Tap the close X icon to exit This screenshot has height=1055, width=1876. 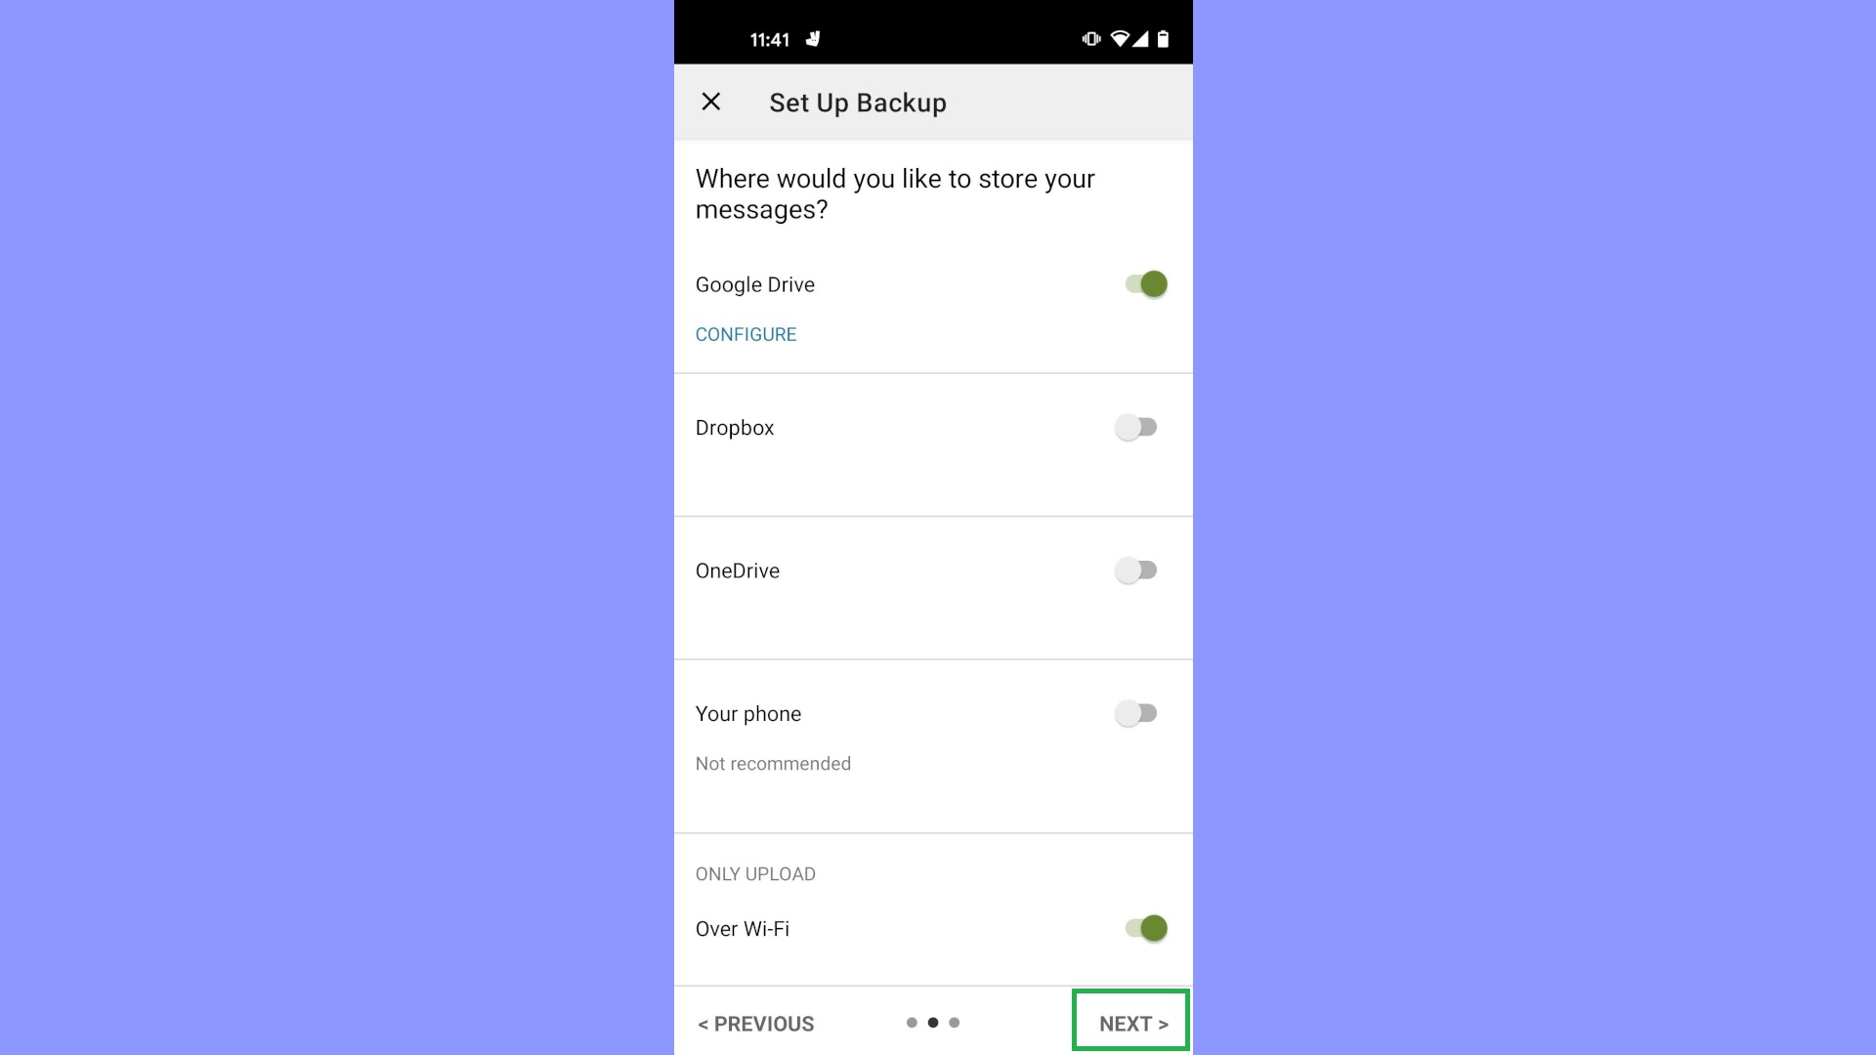tap(711, 102)
